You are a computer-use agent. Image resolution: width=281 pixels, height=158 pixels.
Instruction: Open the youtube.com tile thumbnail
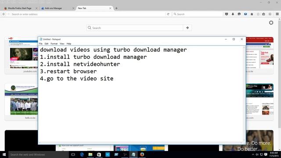coord(22,56)
